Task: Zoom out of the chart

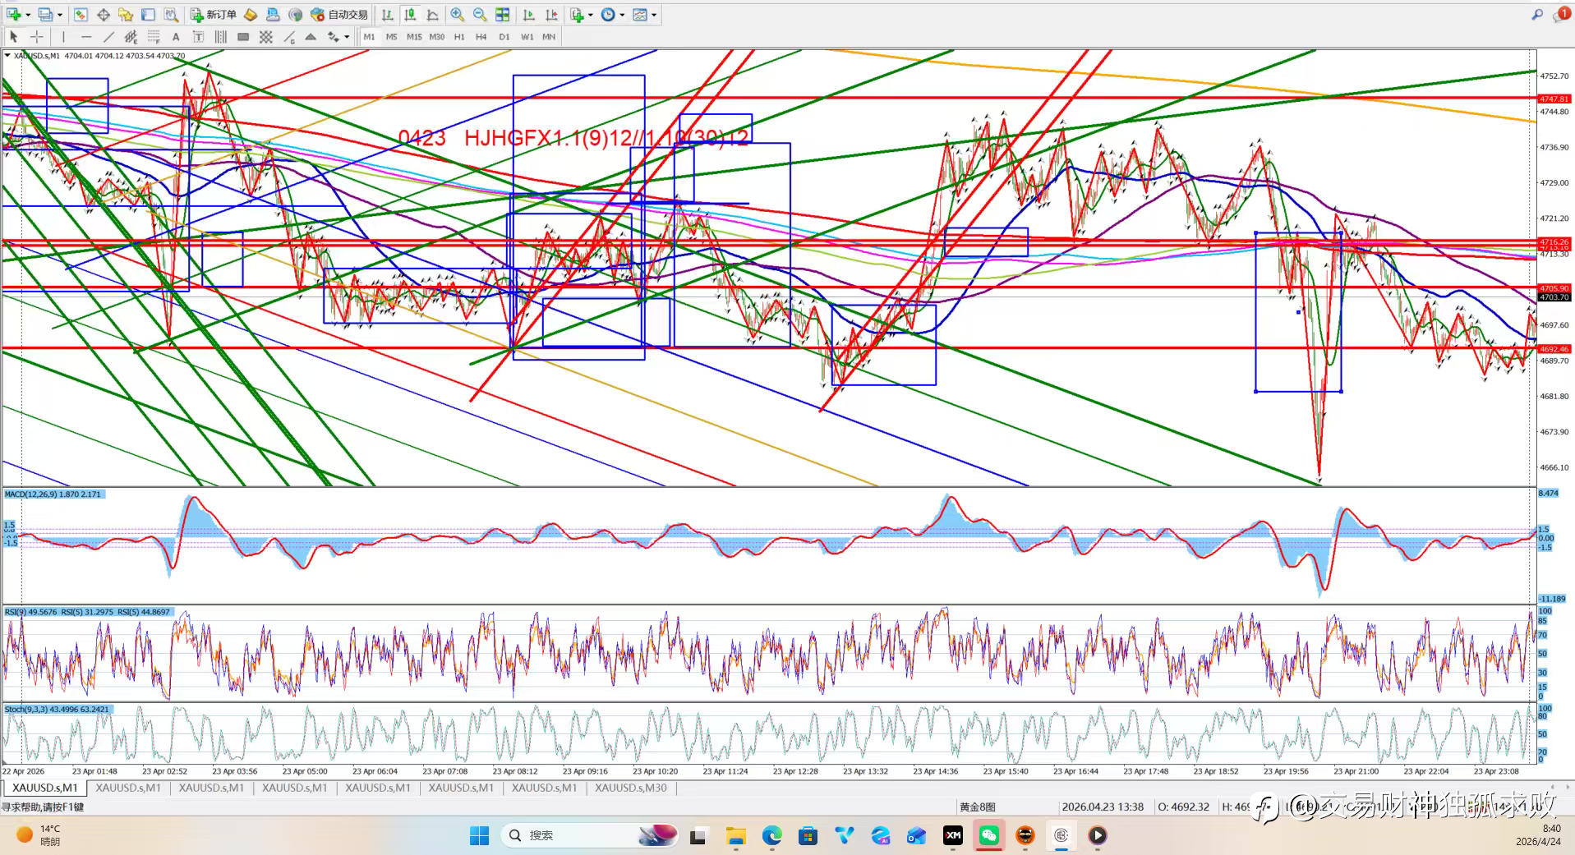Action: tap(480, 15)
